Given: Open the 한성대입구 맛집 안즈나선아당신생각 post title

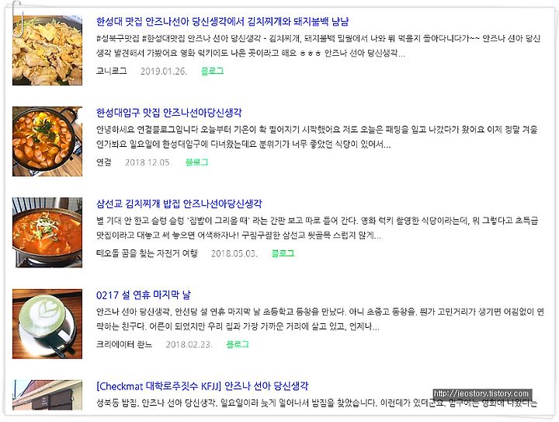Looking at the screenshot, I should click(x=169, y=113).
